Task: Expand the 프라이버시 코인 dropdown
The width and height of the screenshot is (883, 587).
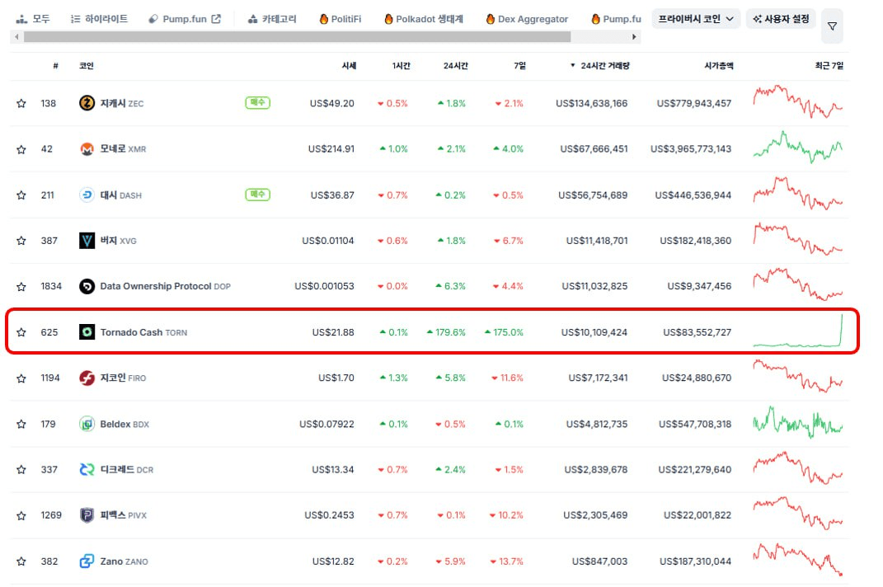Action: tap(696, 19)
